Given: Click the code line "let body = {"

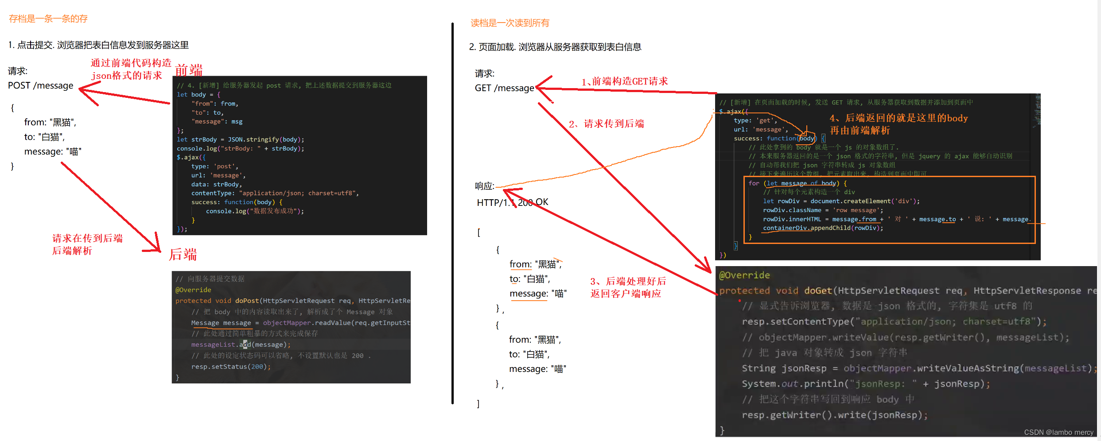Looking at the screenshot, I should (x=198, y=94).
